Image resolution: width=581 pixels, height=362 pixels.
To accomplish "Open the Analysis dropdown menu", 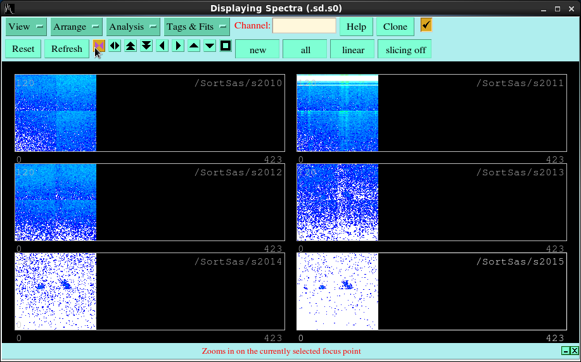I will (x=133, y=27).
